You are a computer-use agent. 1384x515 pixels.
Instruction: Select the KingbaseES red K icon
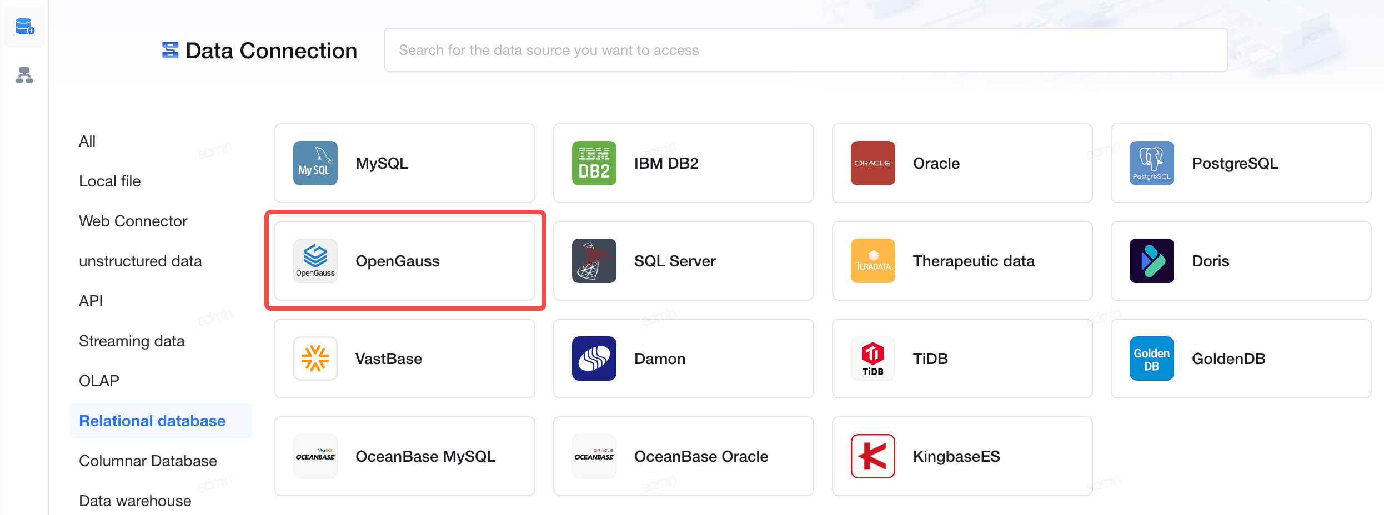click(873, 456)
